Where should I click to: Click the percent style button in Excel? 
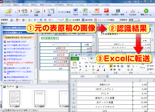[133, 66]
